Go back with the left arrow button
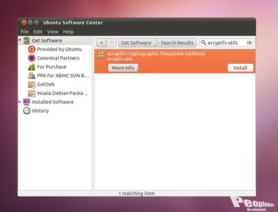The width and height of the screenshot is (278, 212). (101, 43)
